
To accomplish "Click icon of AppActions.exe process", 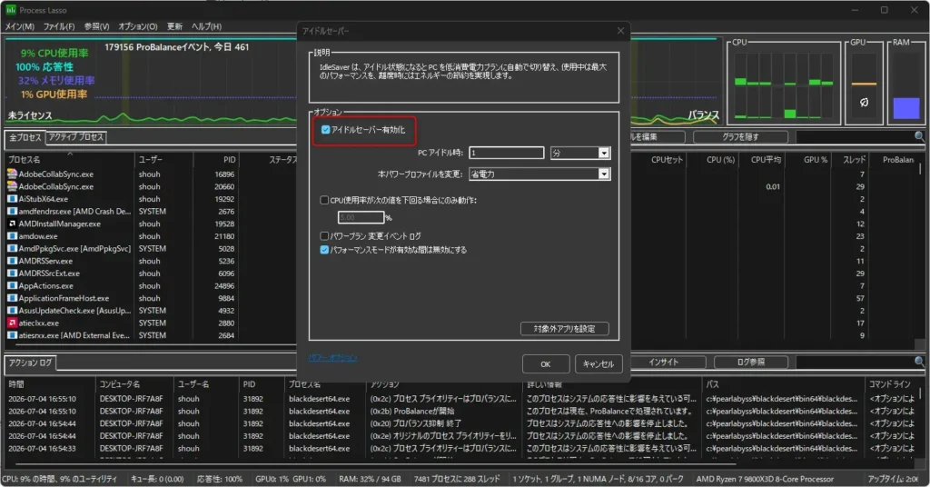I will 12,285.
